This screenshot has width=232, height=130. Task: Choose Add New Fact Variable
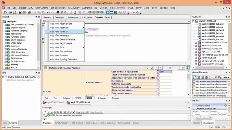pyautogui.click(x=65, y=43)
